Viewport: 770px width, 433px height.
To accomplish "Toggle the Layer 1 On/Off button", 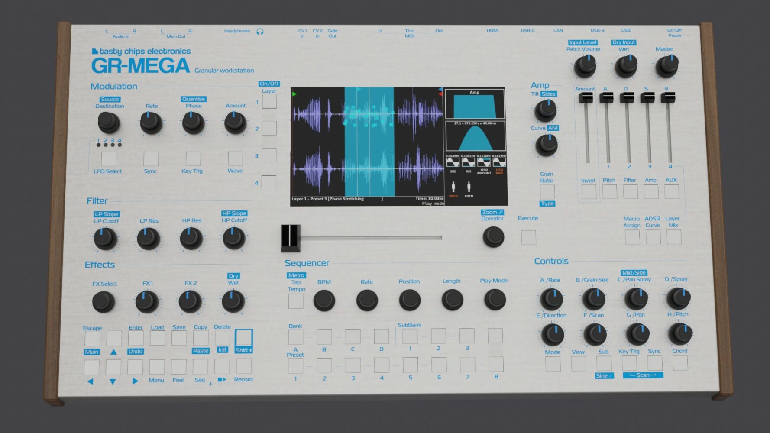I will [x=269, y=101].
